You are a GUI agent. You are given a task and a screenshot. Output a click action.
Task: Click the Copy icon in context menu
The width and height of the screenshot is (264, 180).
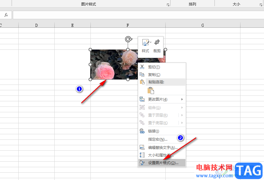(142, 74)
